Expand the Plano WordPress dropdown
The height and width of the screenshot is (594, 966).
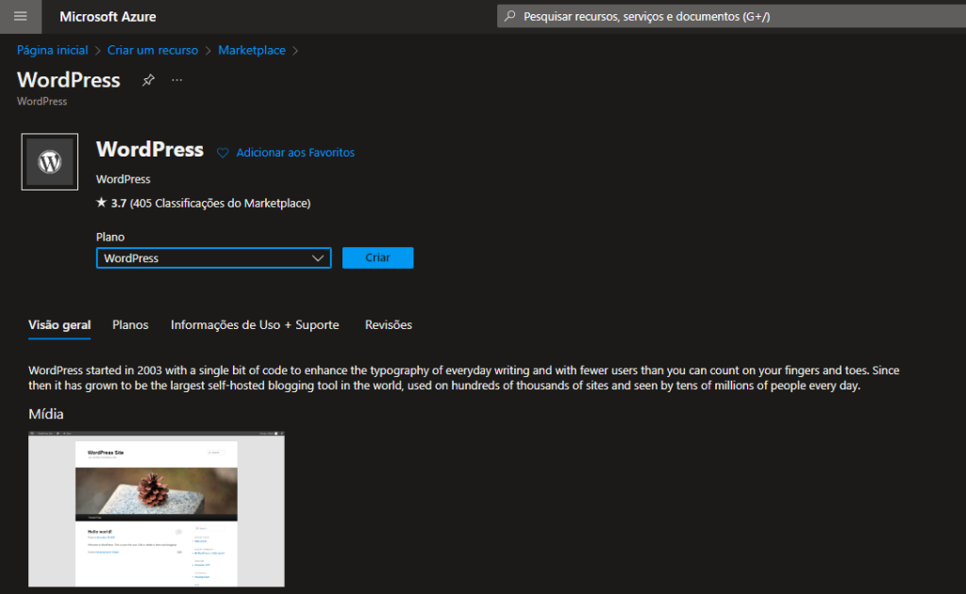point(214,258)
